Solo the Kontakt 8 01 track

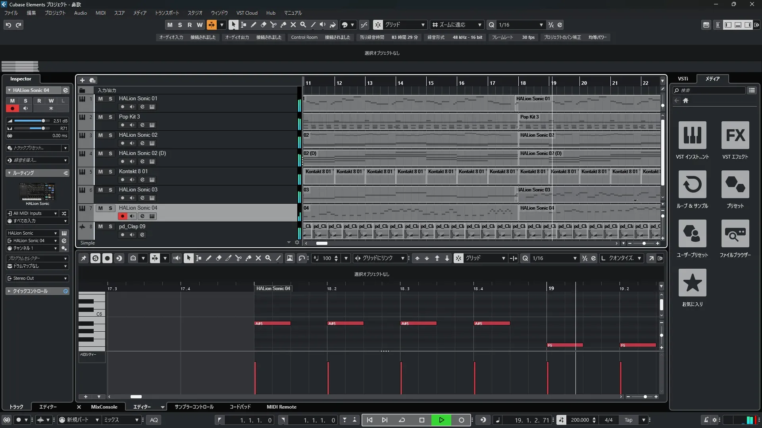click(110, 172)
